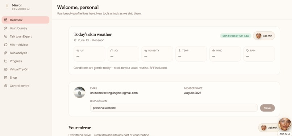Click the email onlinemarketingkingind@gmail.com
This screenshot has height=136, width=292.
pyautogui.click(x=114, y=93)
